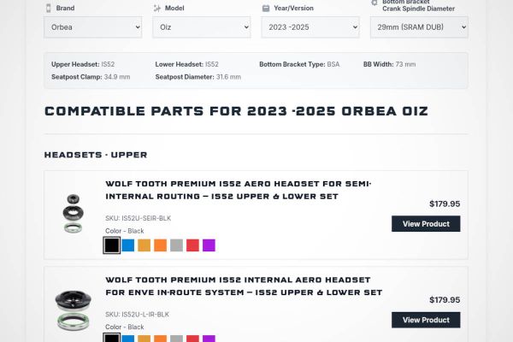
Task: Click the gear icon beside Bottom Bracket label
Action: 374,3
